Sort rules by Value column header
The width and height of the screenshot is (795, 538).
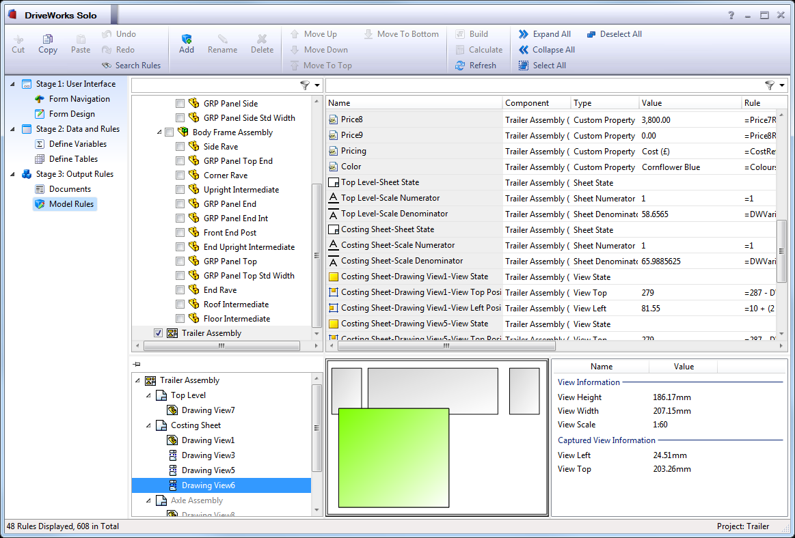pos(690,103)
